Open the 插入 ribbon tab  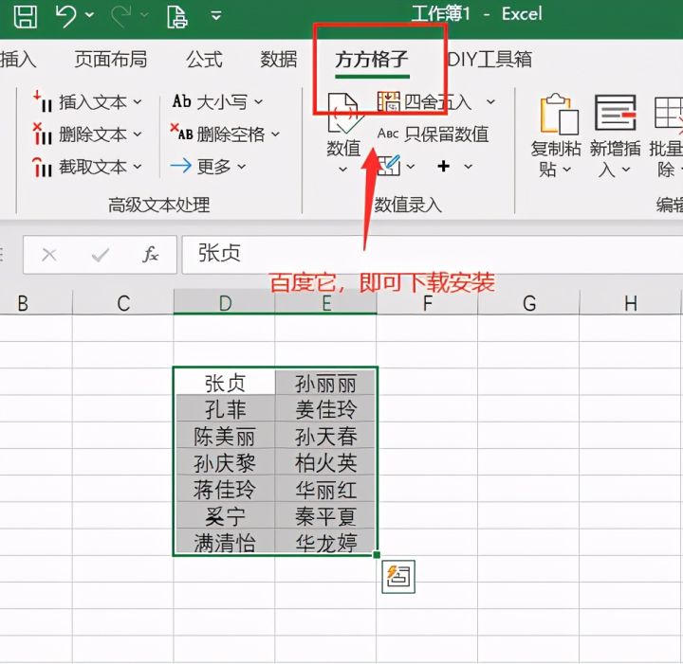(17, 59)
